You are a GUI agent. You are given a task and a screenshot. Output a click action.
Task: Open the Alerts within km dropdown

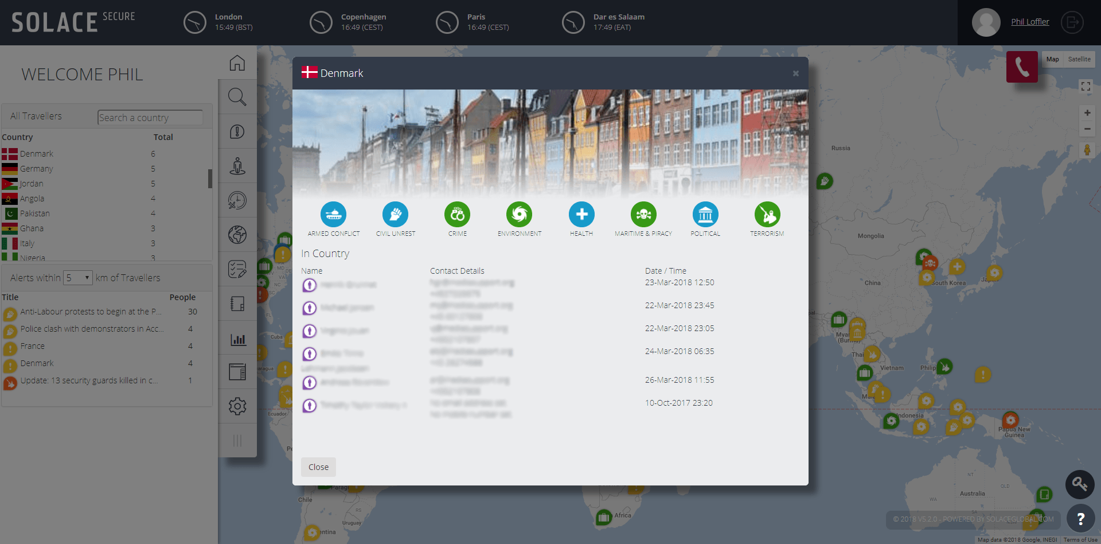(78, 278)
